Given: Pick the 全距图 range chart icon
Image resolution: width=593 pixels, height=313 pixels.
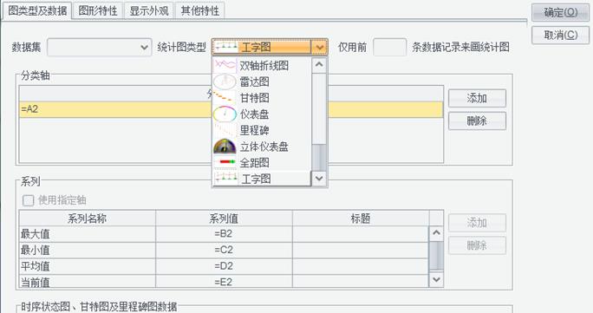Looking at the screenshot, I should [x=225, y=162].
